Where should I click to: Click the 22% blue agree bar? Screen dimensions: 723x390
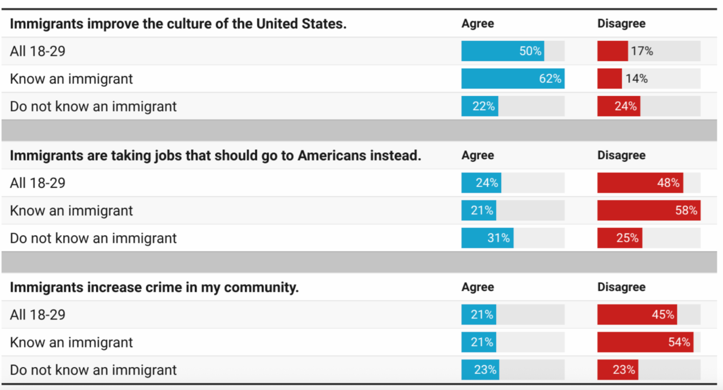pos(480,106)
